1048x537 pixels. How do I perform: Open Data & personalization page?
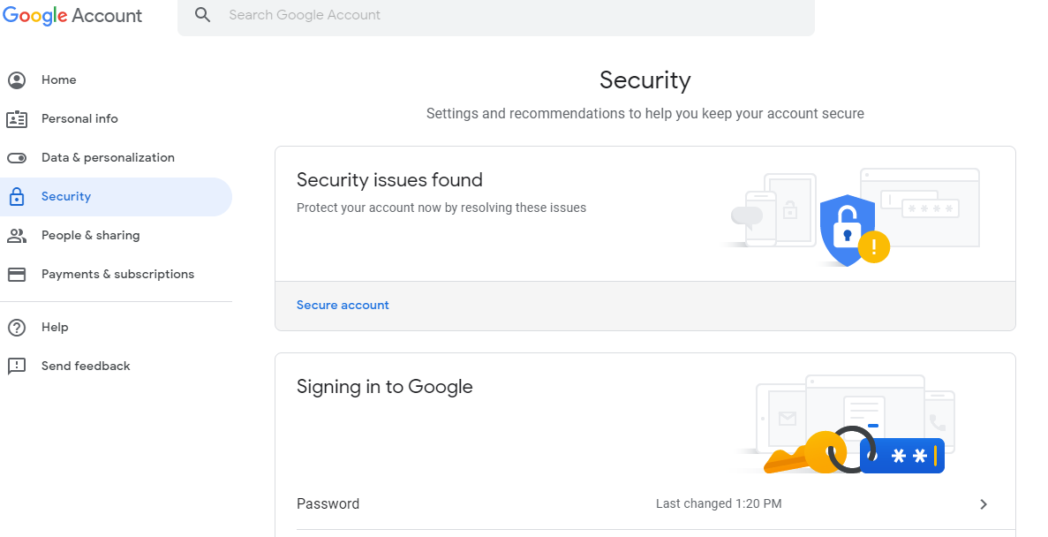click(x=108, y=158)
